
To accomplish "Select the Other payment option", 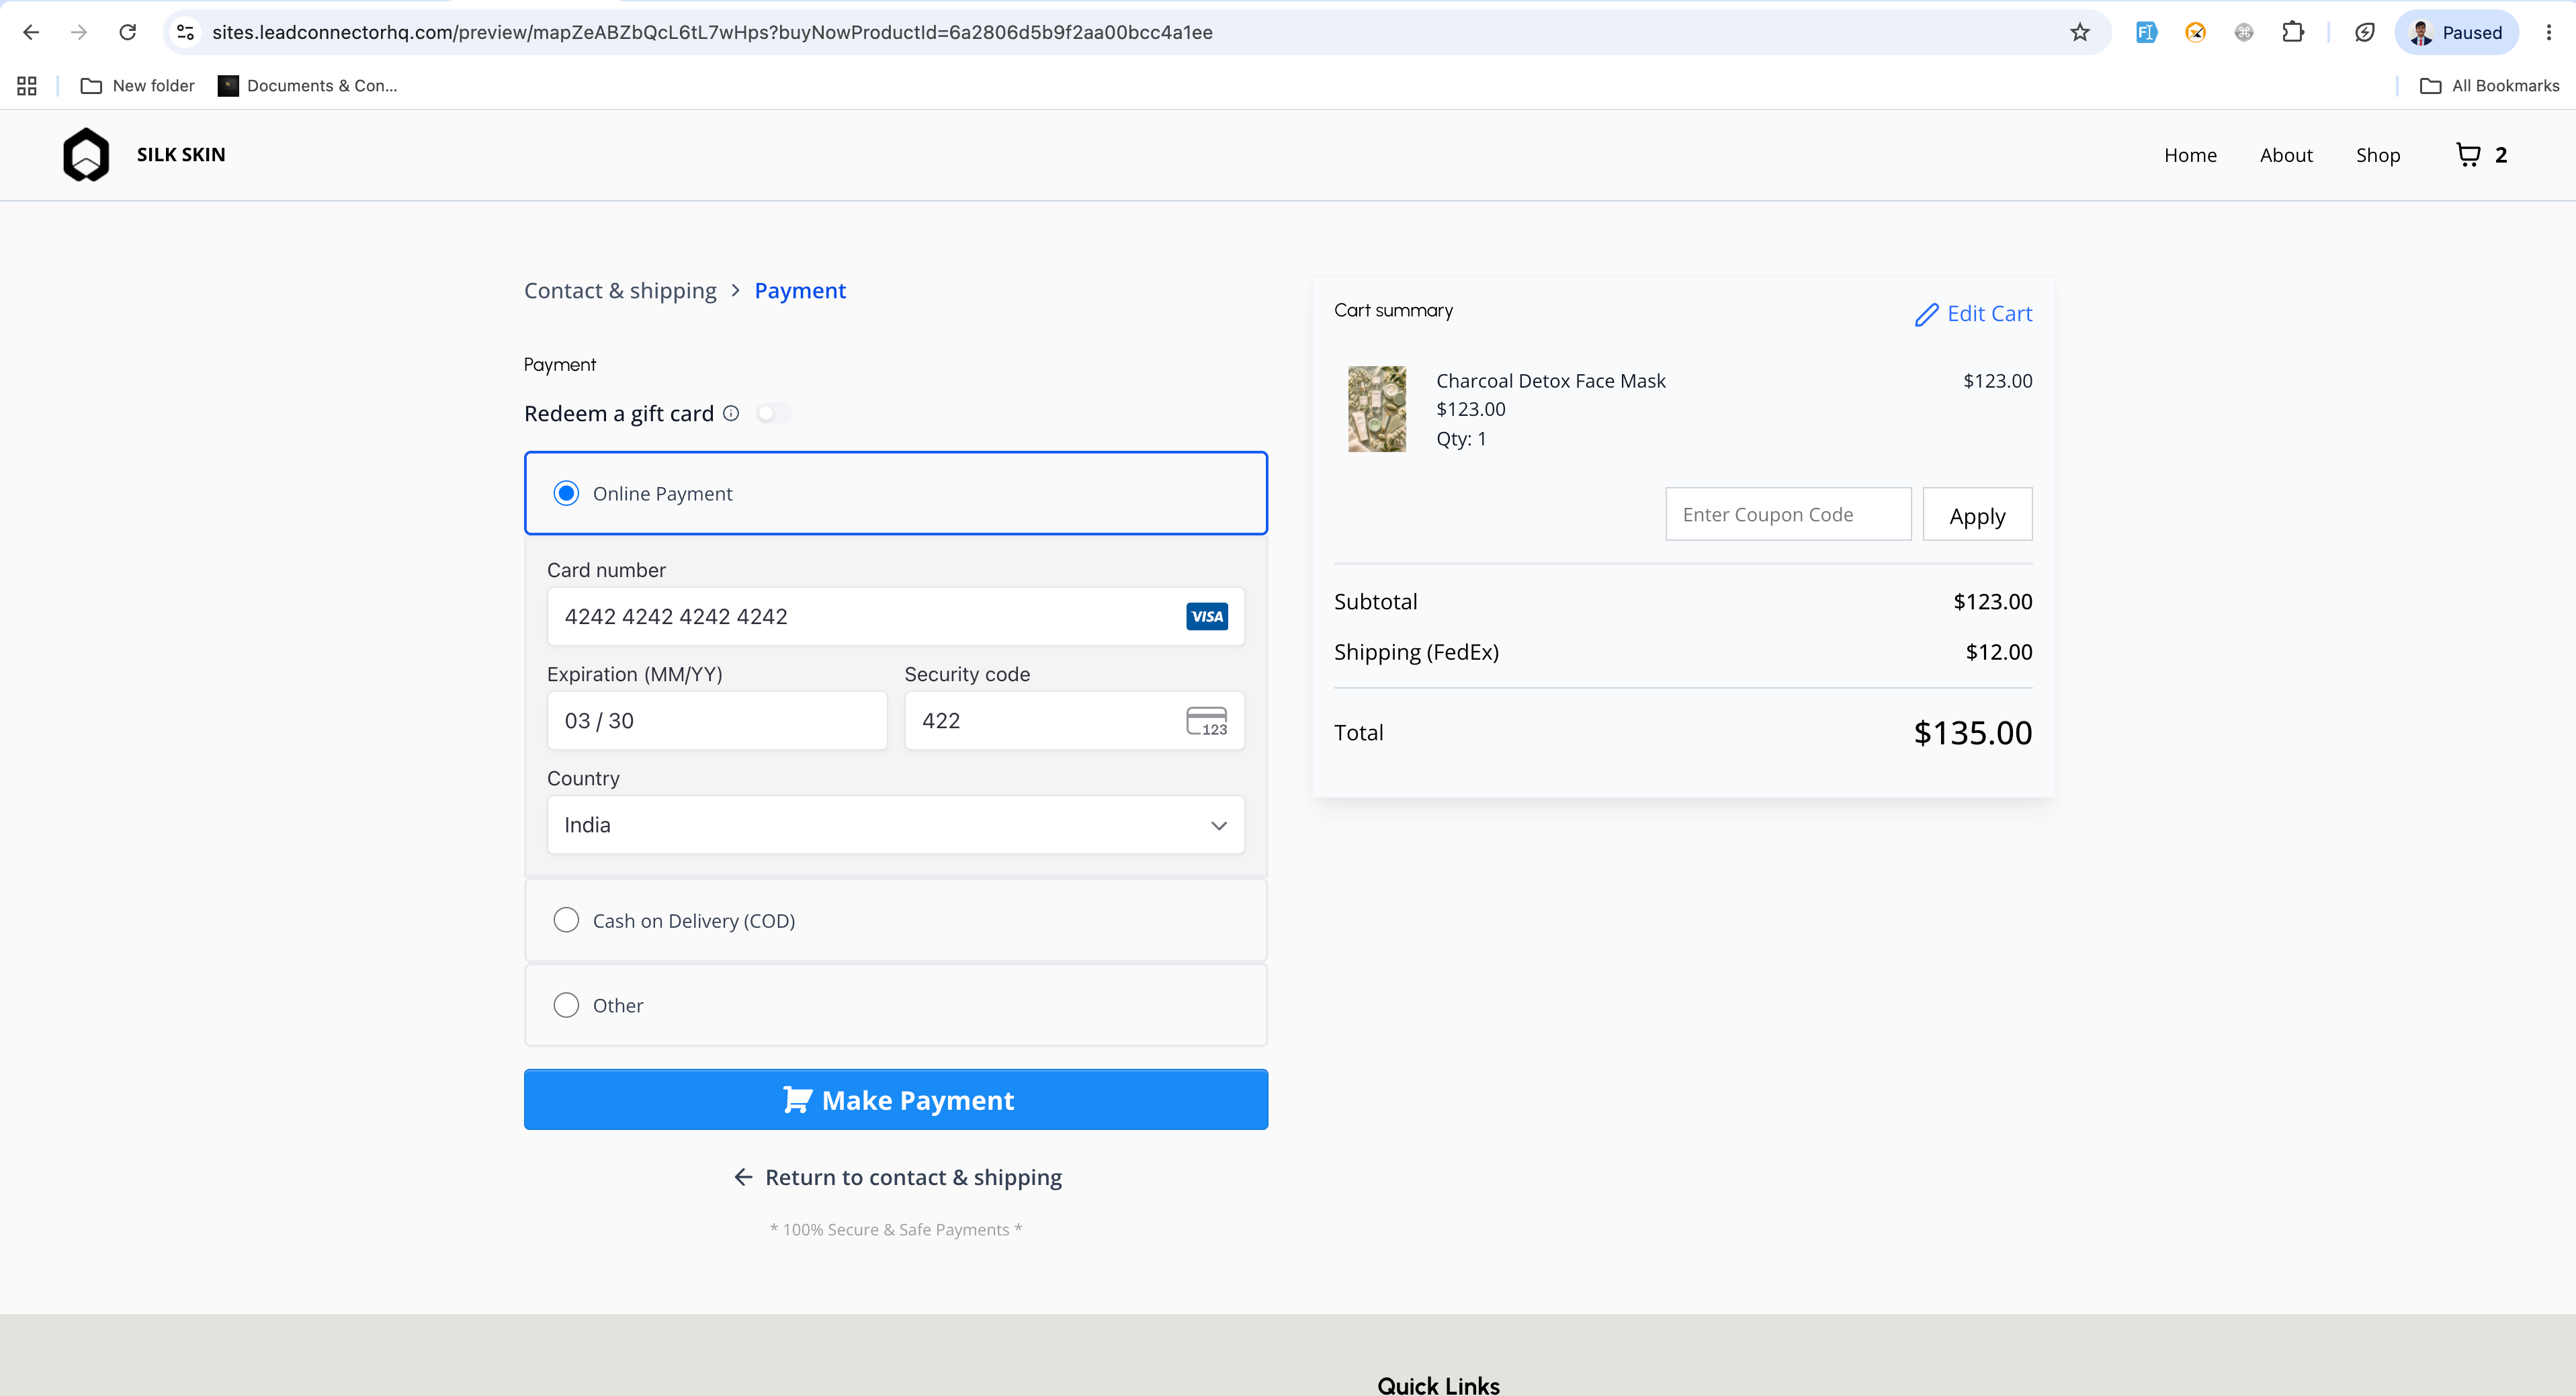I will 895,1005.
